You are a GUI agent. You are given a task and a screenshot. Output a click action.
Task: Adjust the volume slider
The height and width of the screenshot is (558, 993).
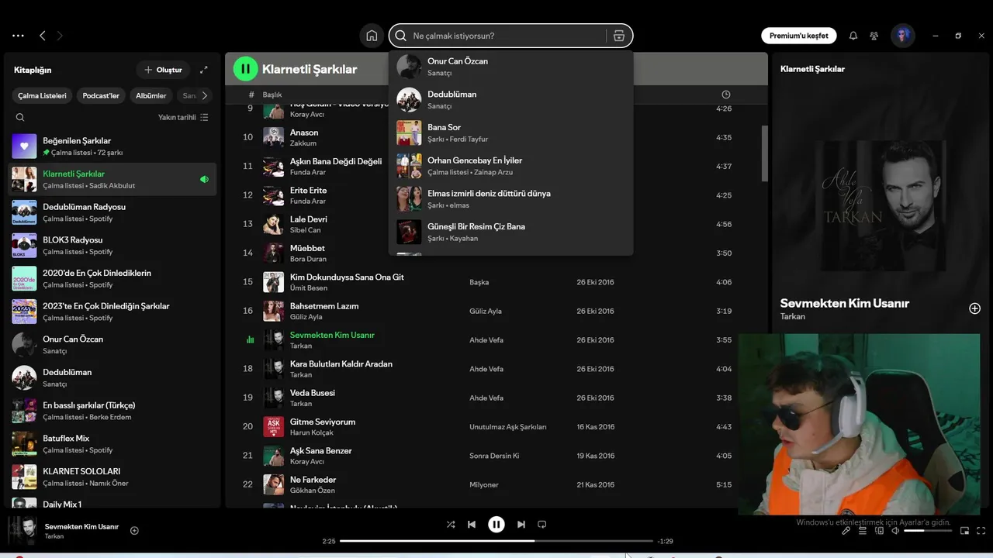pyautogui.click(x=927, y=531)
